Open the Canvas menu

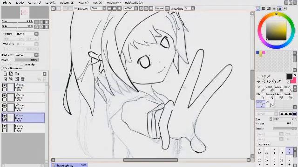[34, 3]
